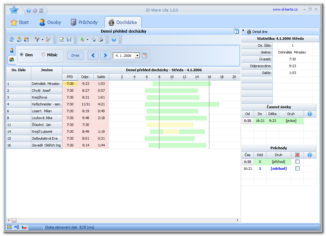Click the edit attendance notepad icon
The height and width of the screenshot is (236, 326).
click(62, 39)
